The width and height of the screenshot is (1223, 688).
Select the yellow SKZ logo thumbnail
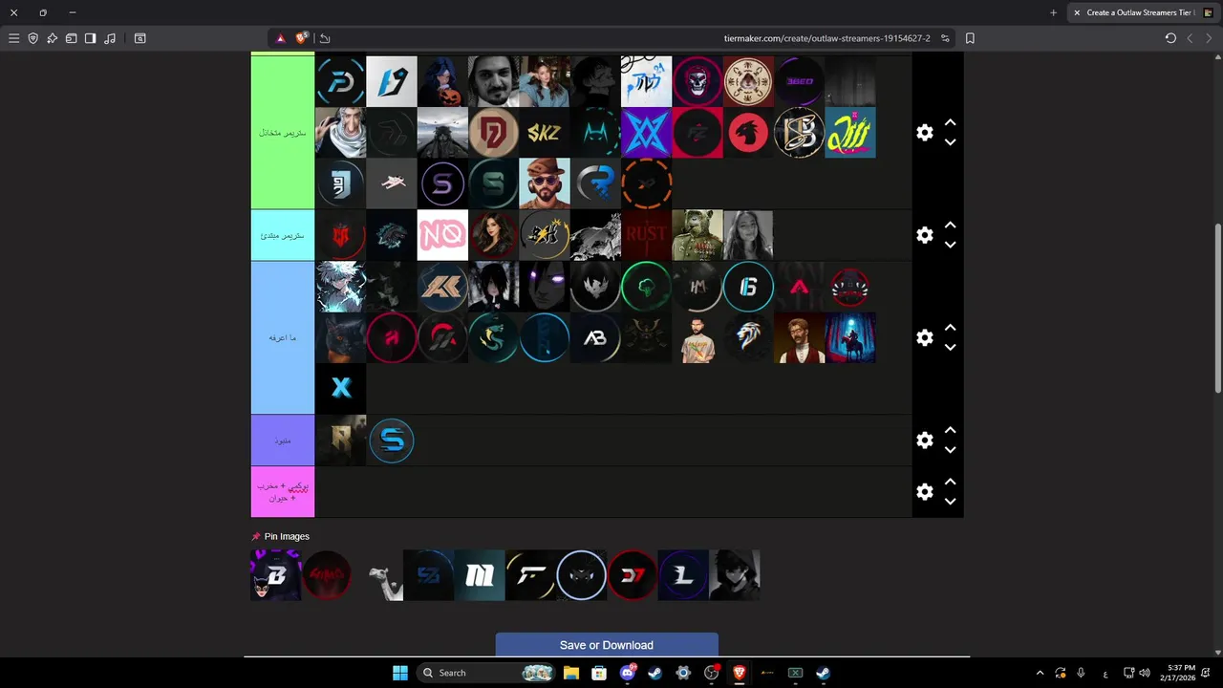click(x=545, y=133)
